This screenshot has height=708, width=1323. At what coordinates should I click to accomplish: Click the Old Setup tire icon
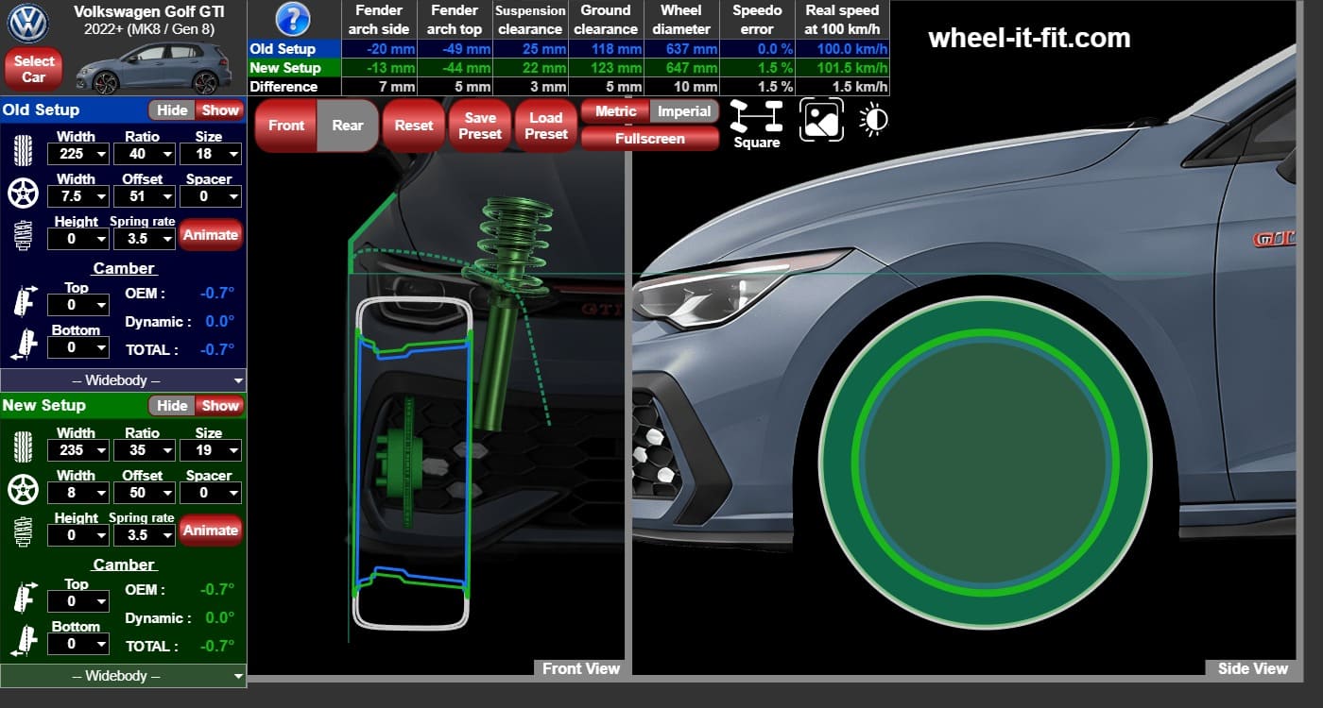[x=22, y=151]
